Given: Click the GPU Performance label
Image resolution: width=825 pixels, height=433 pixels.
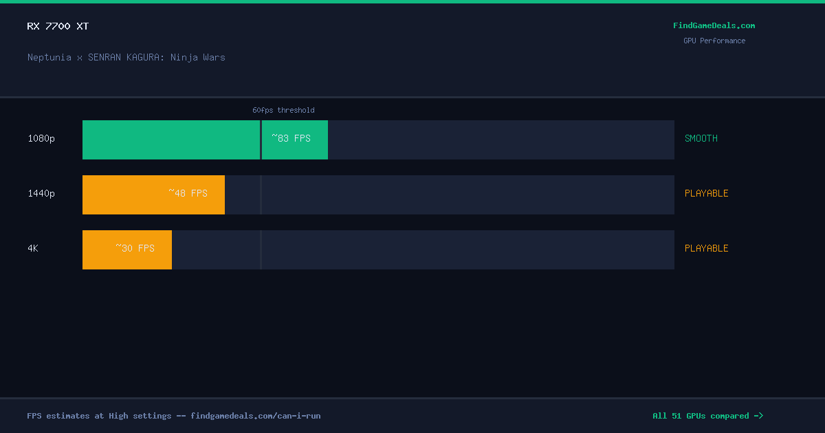Looking at the screenshot, I should 714,41.
